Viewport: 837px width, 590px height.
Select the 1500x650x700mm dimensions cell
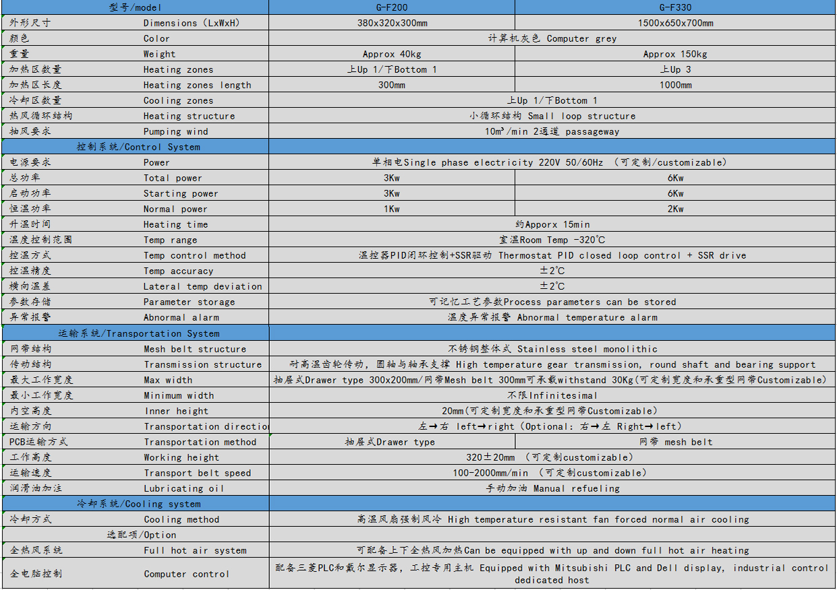pyautogui.click(x=675, y=23)
